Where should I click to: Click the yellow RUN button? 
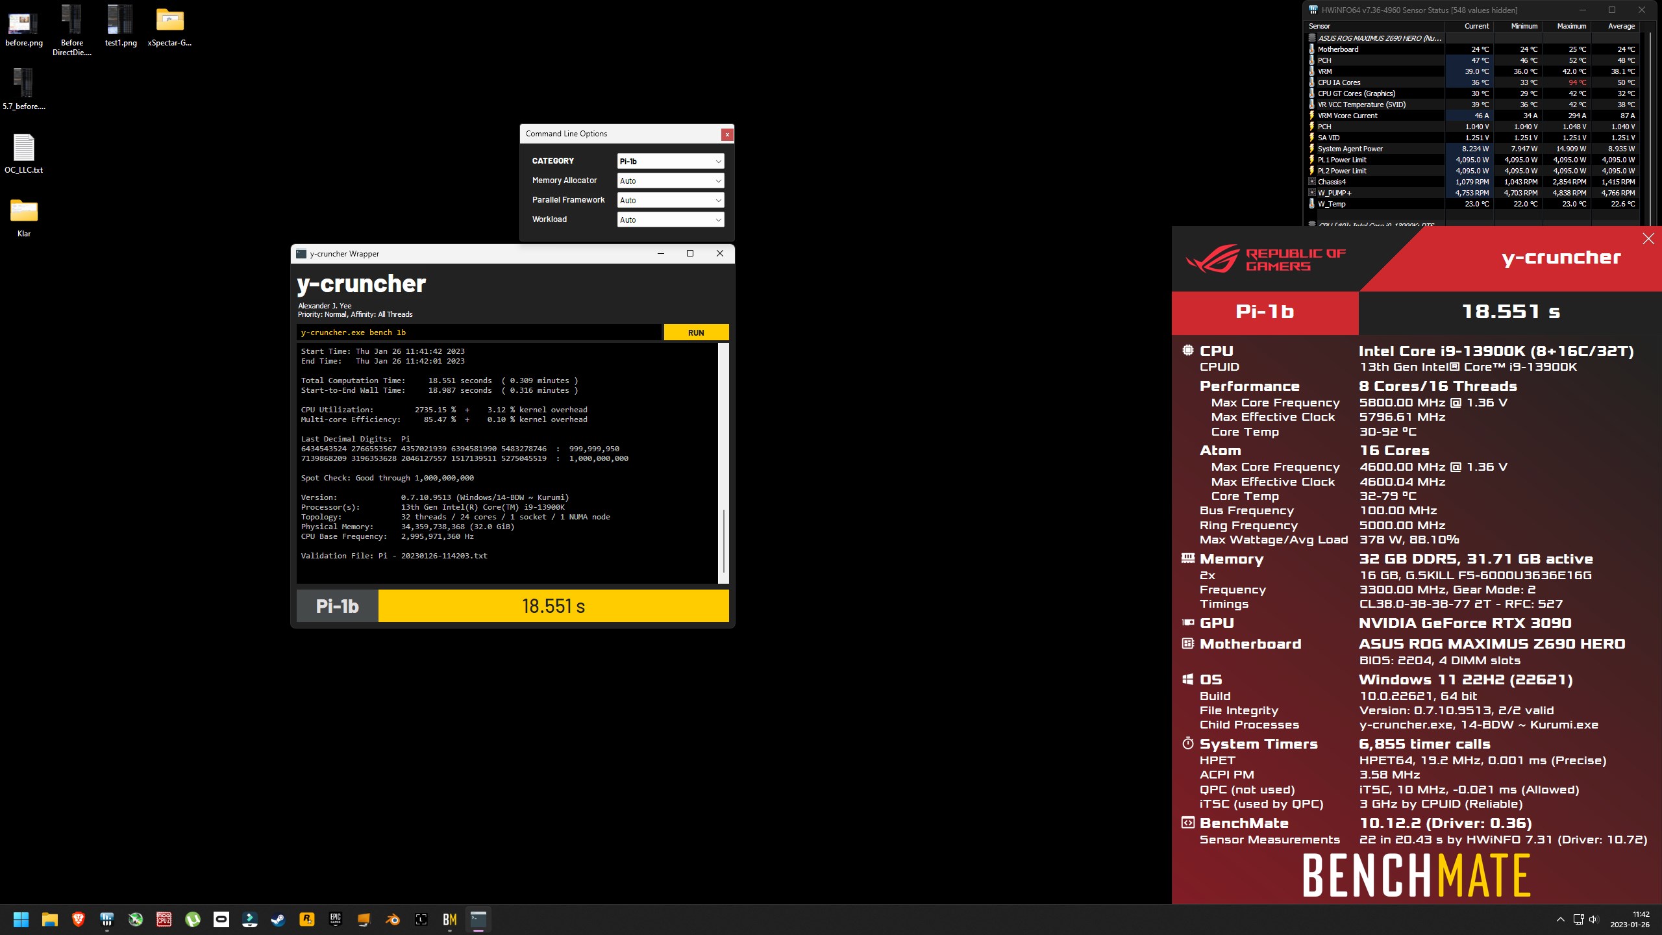point(696,332)
